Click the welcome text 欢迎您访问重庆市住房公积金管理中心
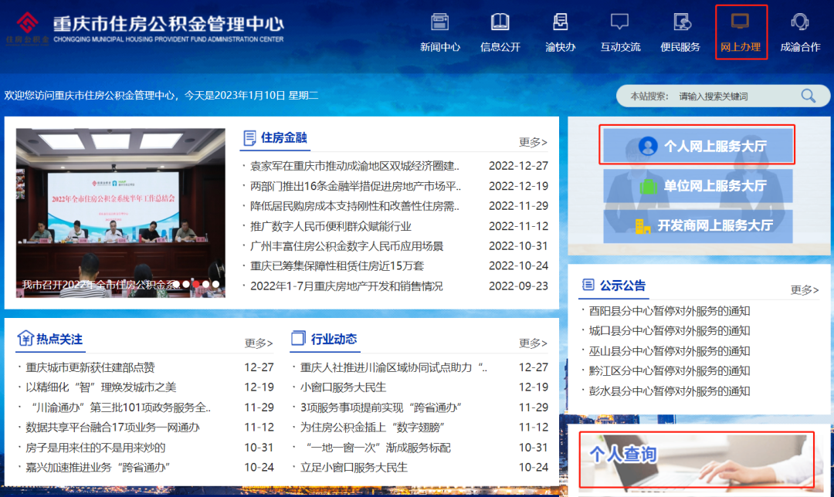834x497 pixels. click(90, 95)
